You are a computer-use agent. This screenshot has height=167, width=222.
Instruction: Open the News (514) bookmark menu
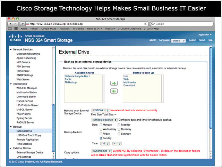tap(94, 29)
